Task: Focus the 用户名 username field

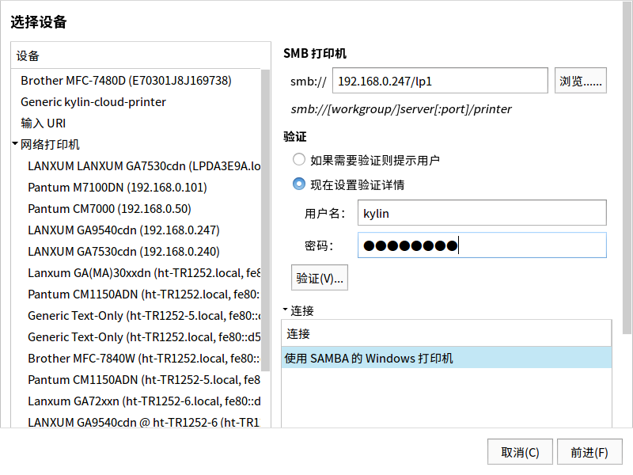Action: 482,213
